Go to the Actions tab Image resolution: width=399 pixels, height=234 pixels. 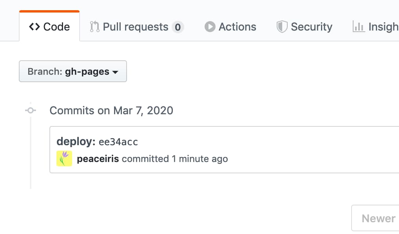click(x=237, y=27)
